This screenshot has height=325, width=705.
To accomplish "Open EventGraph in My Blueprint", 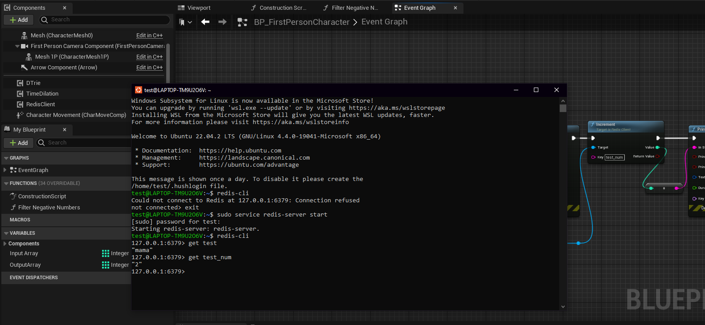I will point(33,170).
